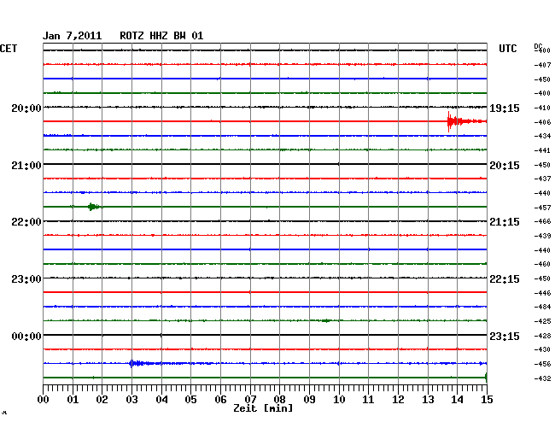Click the 23:00 CET time label
Viewport: 555px width, 422px height.
click(26, 279)
